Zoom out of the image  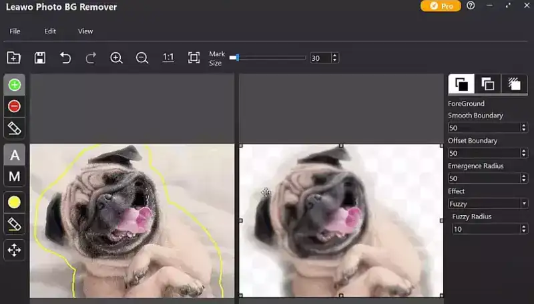[142, 57]
